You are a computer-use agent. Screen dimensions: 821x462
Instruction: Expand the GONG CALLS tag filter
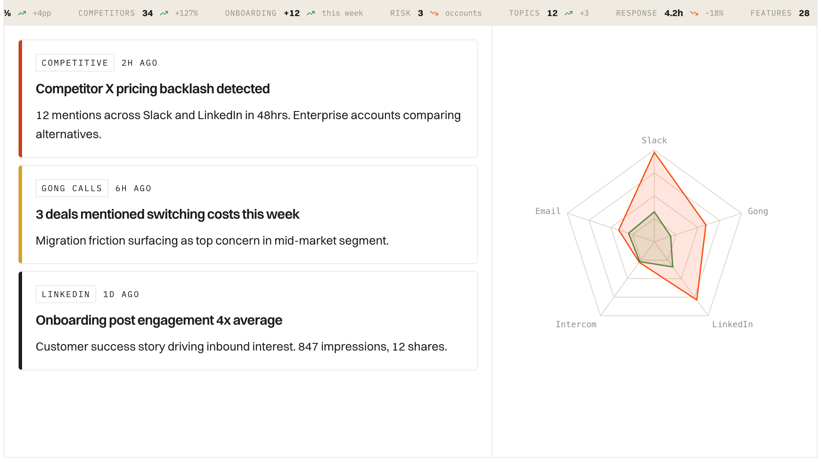[72, 188]
